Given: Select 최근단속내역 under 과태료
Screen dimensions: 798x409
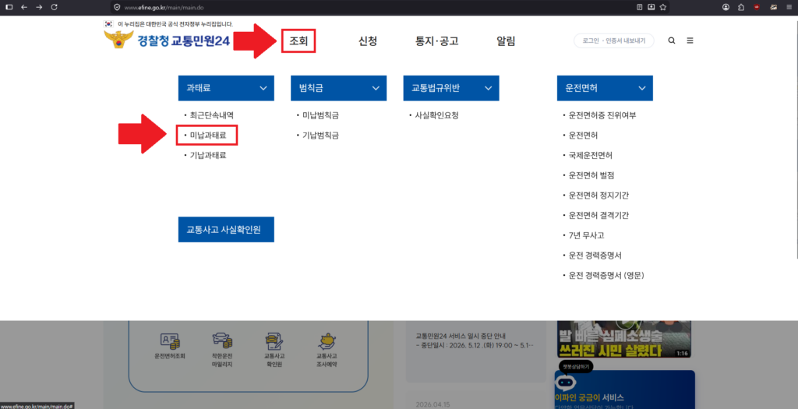Looking at the screenshot, I should (x=212, y=115).
